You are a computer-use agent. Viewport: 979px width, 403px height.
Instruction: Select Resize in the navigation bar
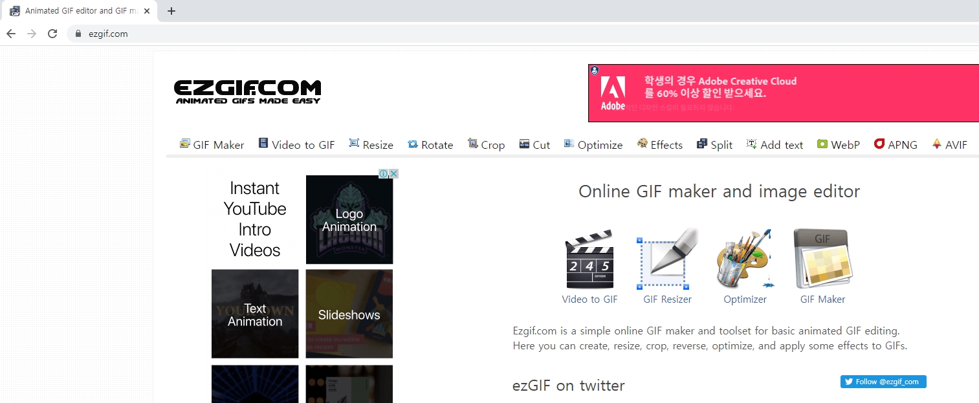(x=371, y=144)
